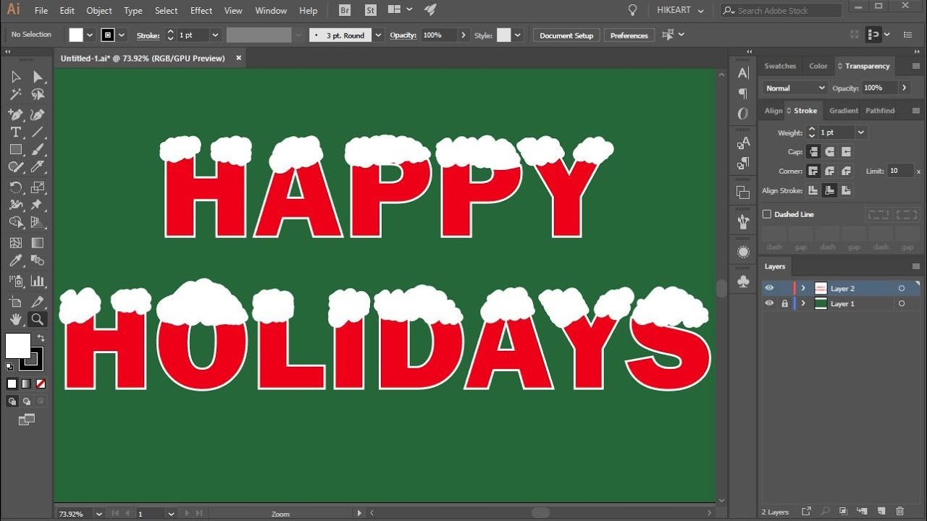Open zoom level dropdown in status bar
Image resolution: width=927 pixels, height=521 pixels.
98,514
